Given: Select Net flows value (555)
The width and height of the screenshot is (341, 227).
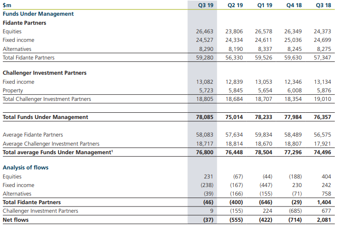Looking at the screenshot, I should (x=236, y=220).
